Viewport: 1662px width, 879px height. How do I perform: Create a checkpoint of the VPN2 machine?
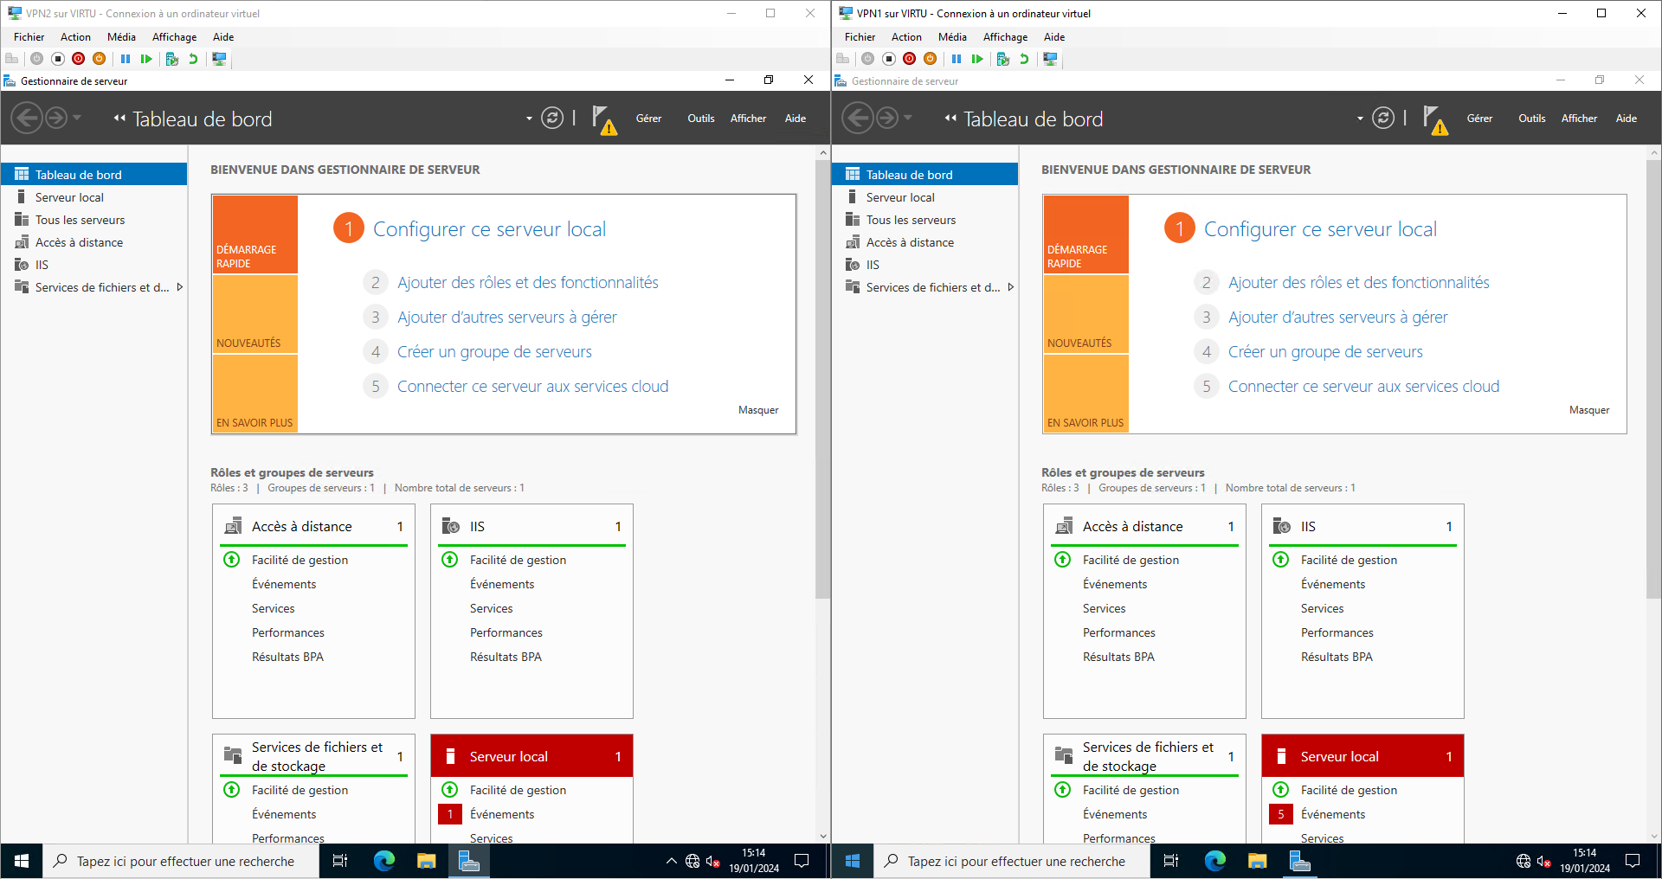pyautogui.click(x=171, y=59)
